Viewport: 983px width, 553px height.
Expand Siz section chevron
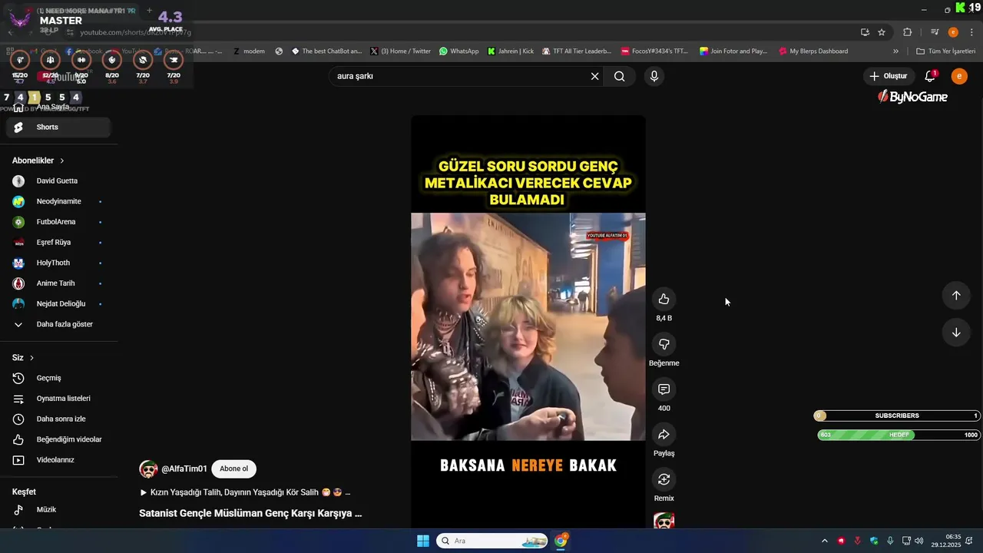31,358
